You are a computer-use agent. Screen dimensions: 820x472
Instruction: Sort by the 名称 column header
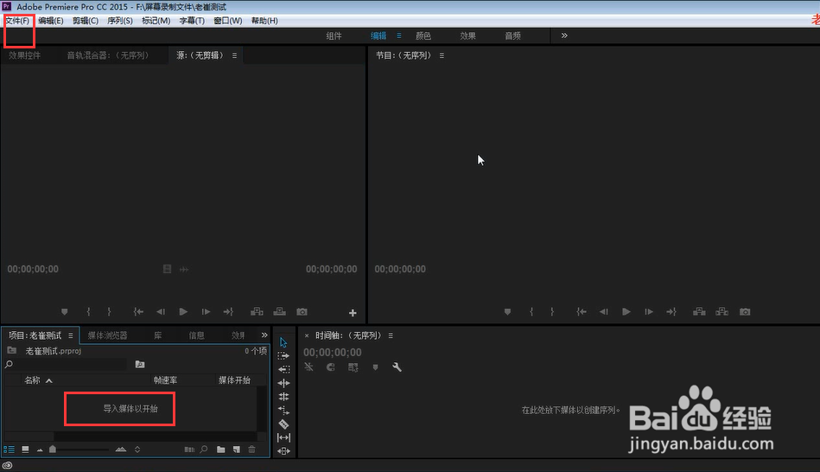[33, 380]
